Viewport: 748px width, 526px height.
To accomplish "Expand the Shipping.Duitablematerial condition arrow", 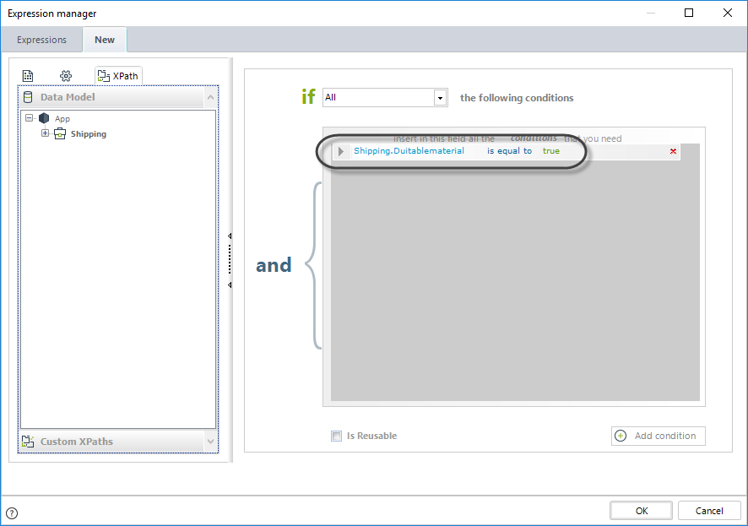I will point(340,151).
